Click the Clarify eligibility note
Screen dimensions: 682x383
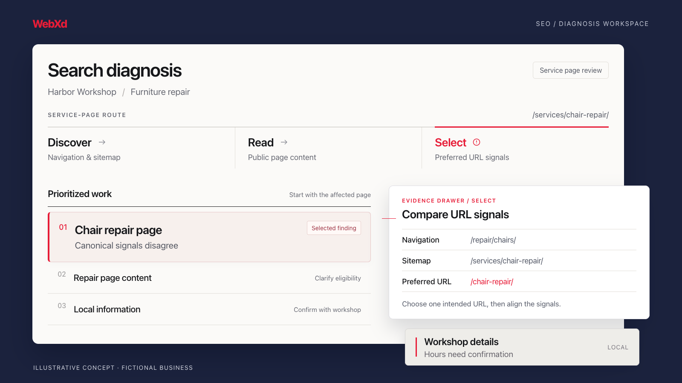click(x=338, y=278)
